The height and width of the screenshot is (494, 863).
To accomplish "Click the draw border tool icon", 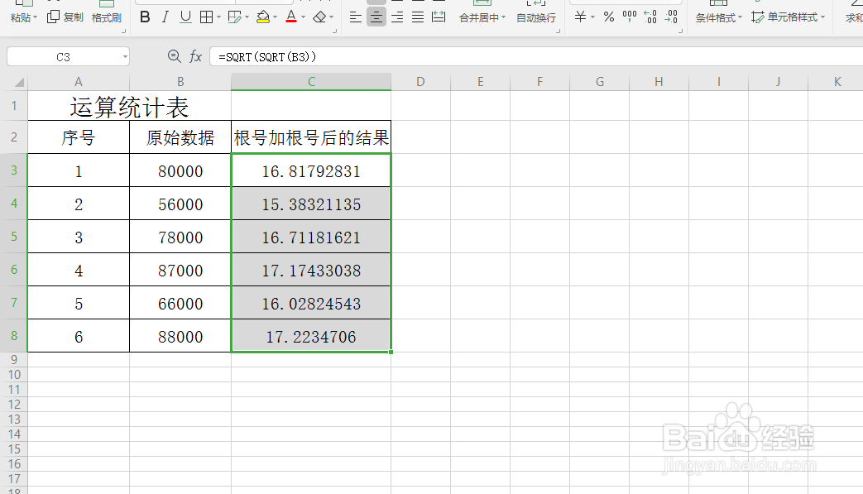I will [x=234, y=17].
